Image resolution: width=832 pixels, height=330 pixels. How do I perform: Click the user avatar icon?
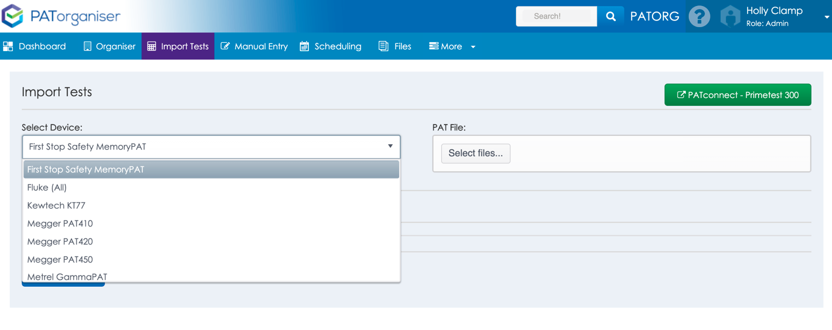click(730, 16)
